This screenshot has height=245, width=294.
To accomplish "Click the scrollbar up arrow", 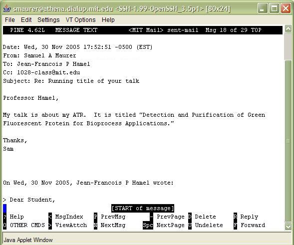I will coord(289,28).
